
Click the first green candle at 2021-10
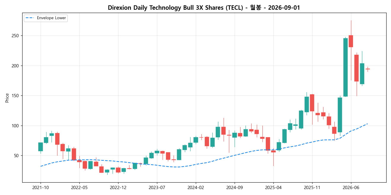click(41, 147)
